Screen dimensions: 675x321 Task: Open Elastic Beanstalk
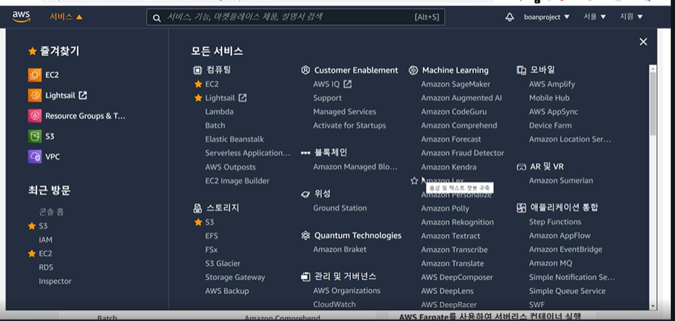pos(234,139)
